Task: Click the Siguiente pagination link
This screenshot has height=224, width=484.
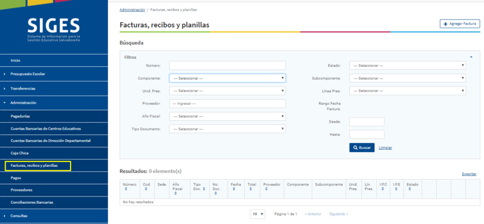Action: [339, 214]
